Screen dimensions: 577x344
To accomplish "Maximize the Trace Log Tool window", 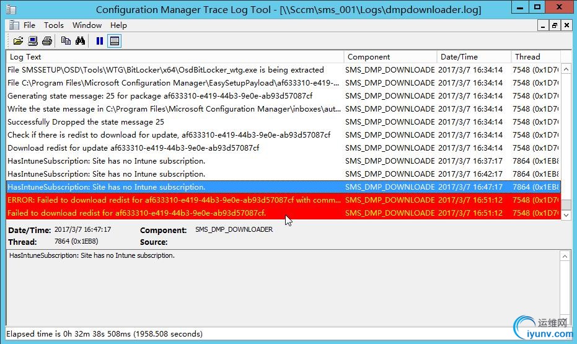I will tap(537, 7).
